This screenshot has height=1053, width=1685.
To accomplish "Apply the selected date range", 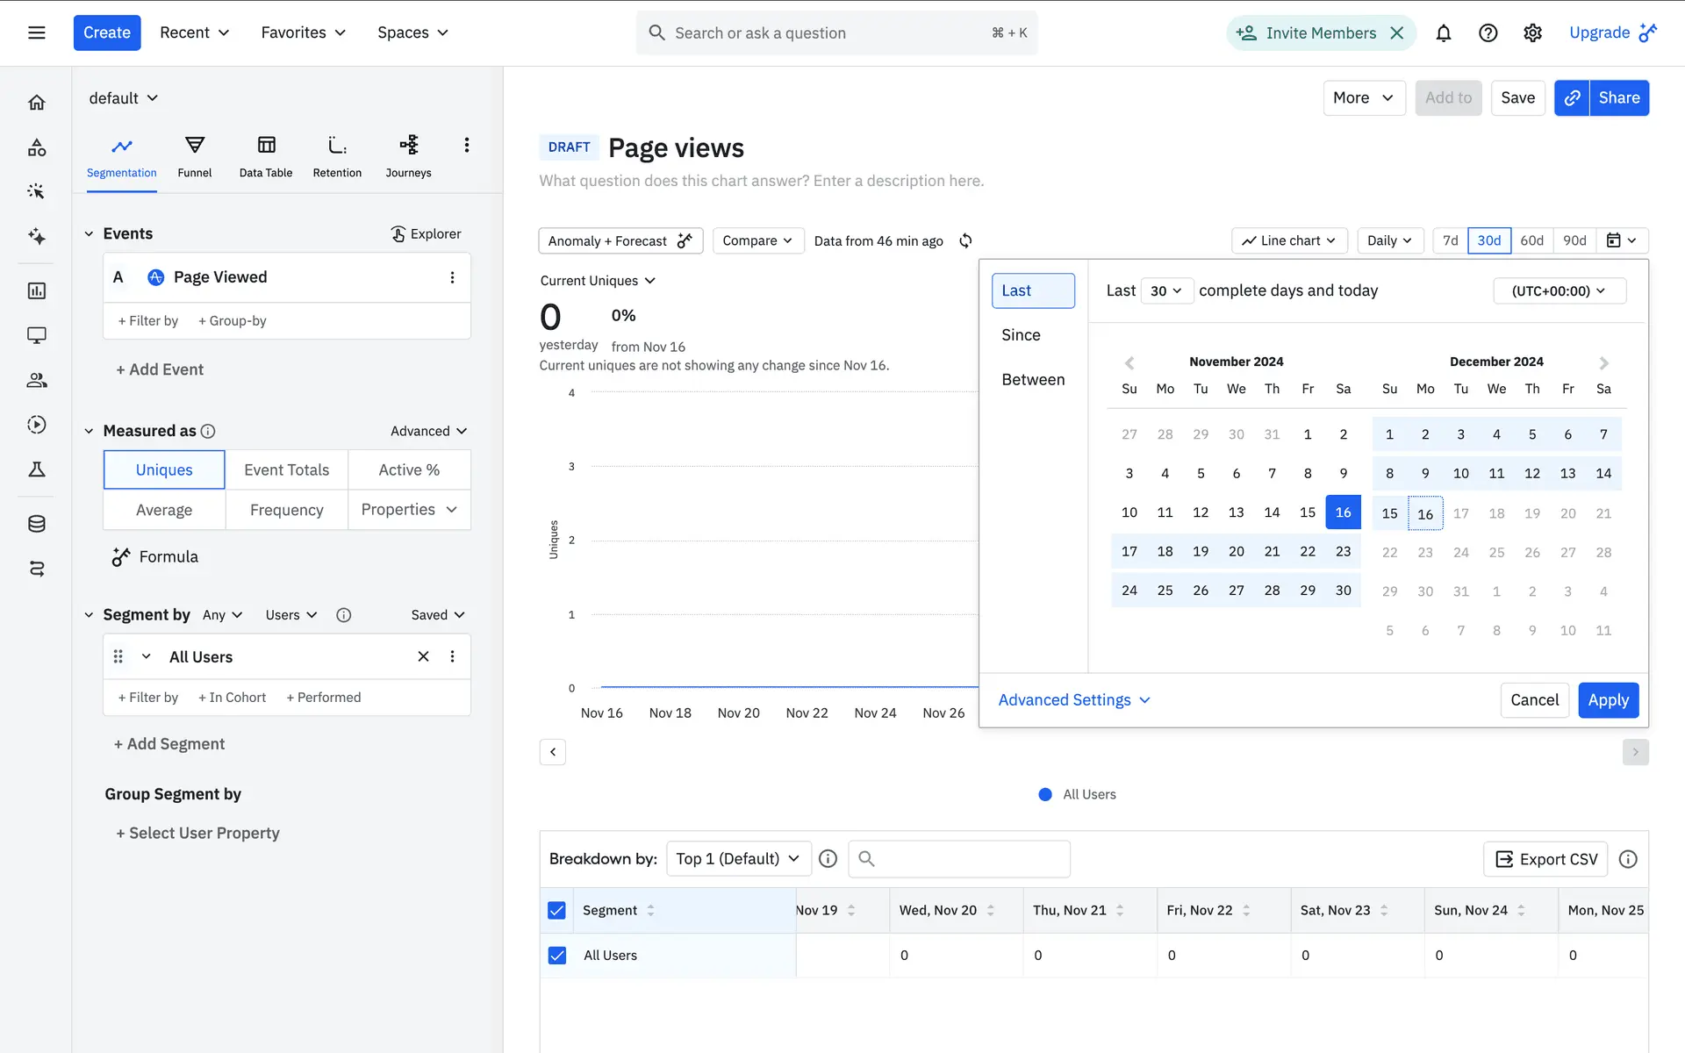I will pos(1608,699).
